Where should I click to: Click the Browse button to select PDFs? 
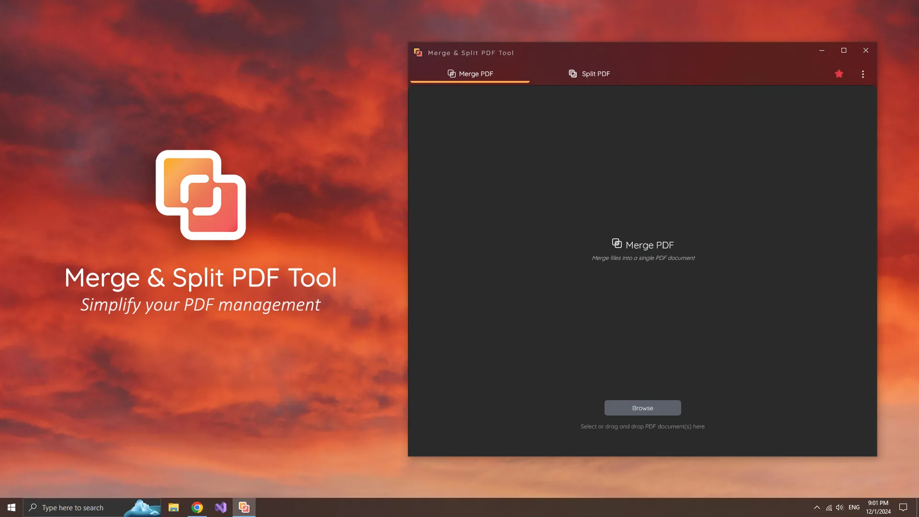click(x=642, y=408)
